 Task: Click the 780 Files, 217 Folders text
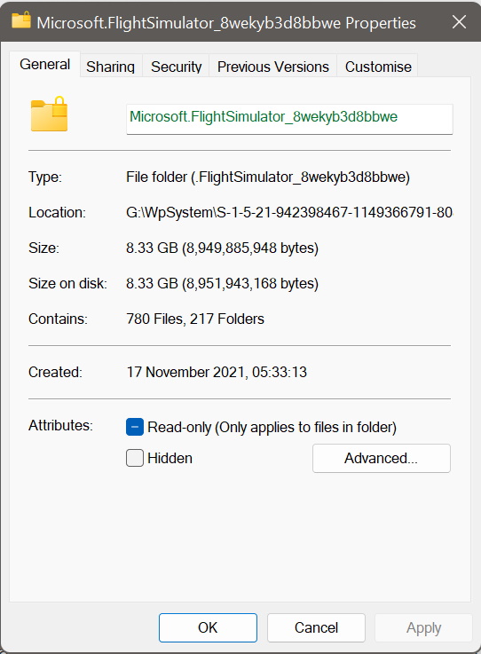(195, 319)
